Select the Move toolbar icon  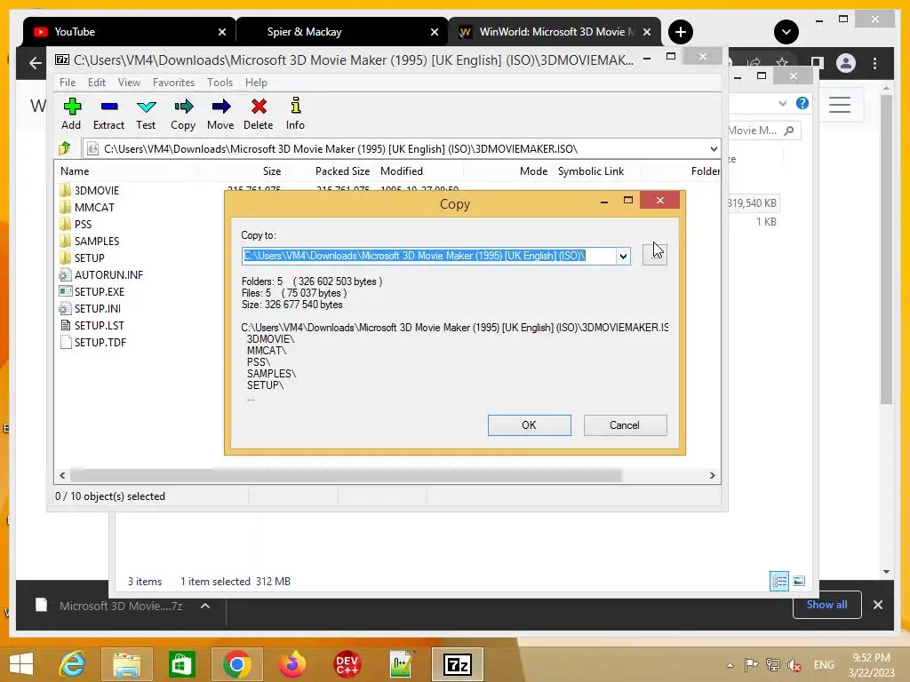pos(221,107)
